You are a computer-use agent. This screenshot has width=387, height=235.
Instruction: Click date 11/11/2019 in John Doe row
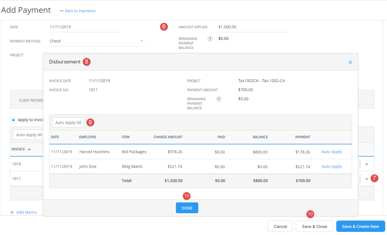point(62,166)
